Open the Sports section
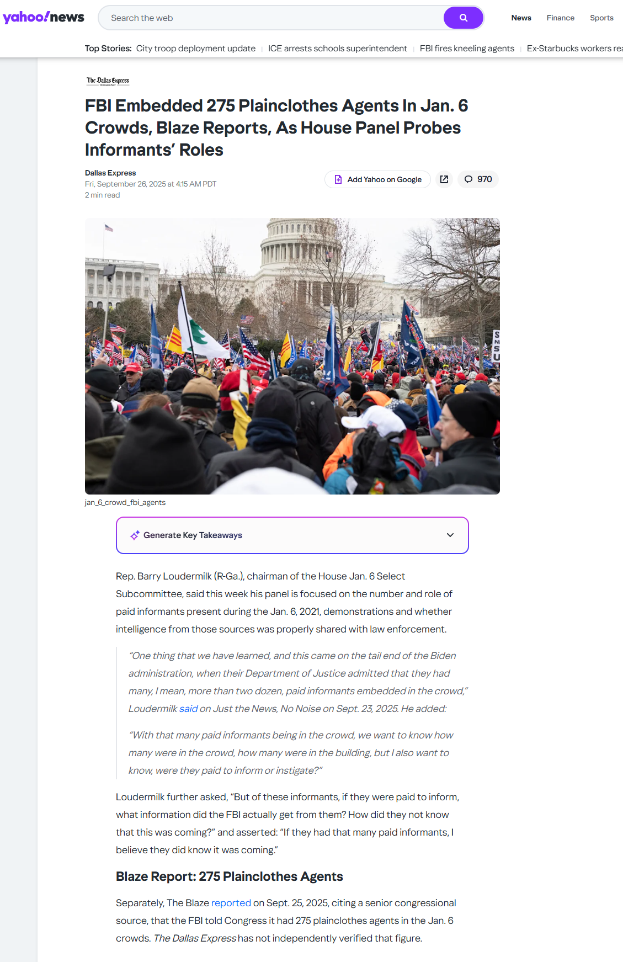 point(601,18)
